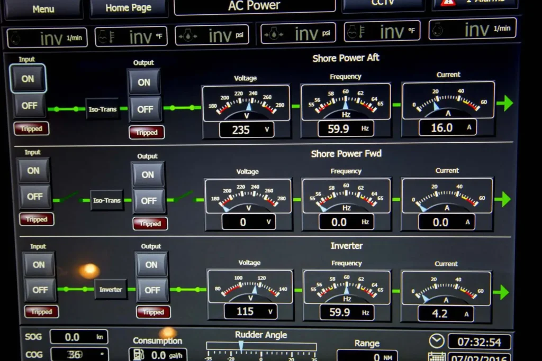Switch OFF the Shore Power Fwd output
The image size is (542, 361).
click(149, 201)
